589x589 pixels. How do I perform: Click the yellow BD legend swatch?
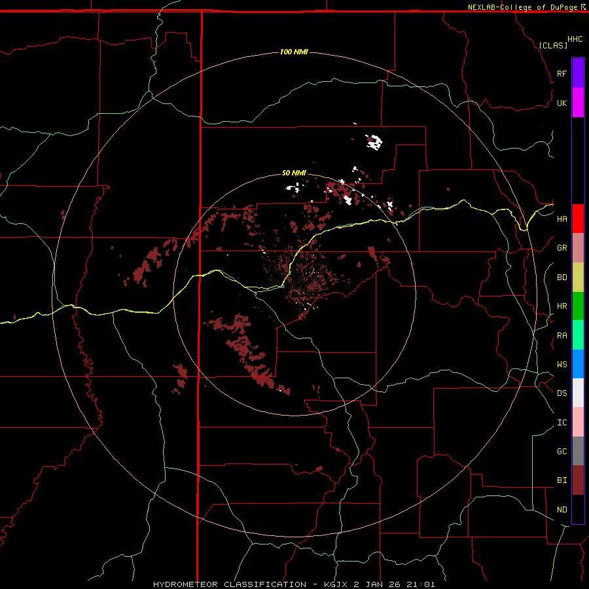click(578, 277)
